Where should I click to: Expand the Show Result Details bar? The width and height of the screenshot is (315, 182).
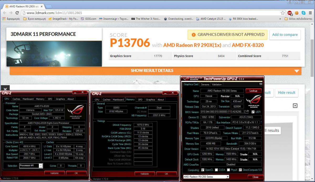[155, 71]
